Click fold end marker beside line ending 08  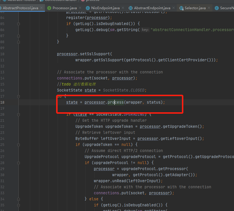coord(18,42)
